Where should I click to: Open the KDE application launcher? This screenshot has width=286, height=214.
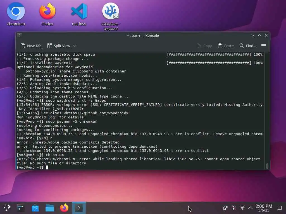point(7,208)
